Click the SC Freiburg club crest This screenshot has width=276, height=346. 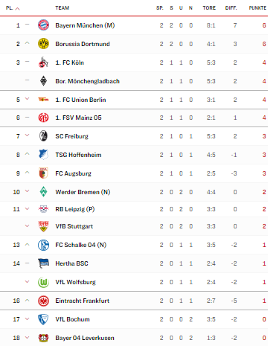click(x=43, y=136)
